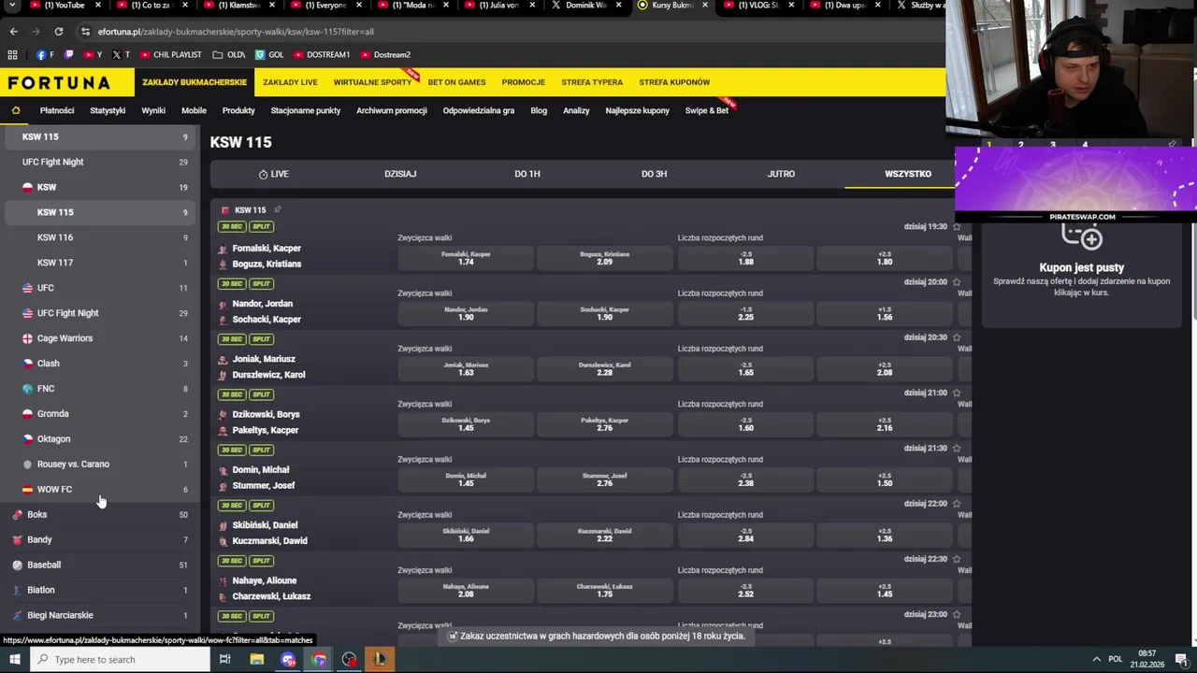This screenshot has width=1197, height=673.
Task: Favorite the Joniak vs Durszlewicz match star
Action: click(x=956, y=337)
